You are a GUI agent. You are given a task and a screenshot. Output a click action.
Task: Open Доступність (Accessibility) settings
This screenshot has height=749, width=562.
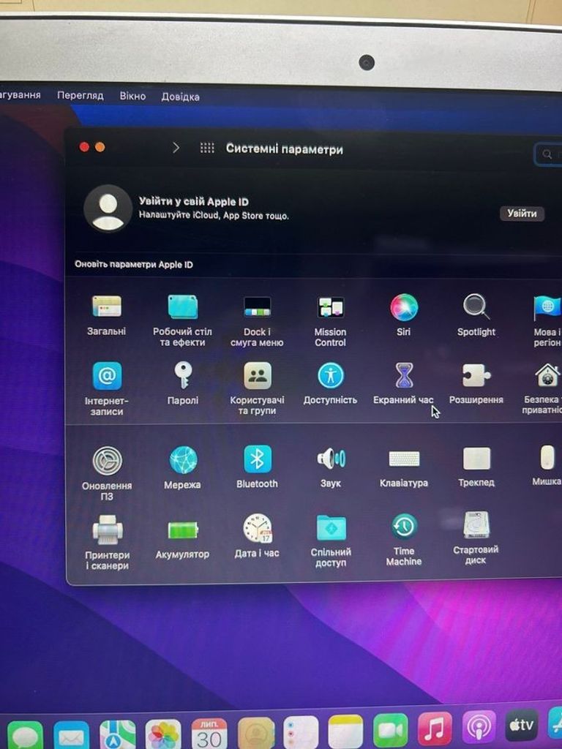(x=331, y=376)
